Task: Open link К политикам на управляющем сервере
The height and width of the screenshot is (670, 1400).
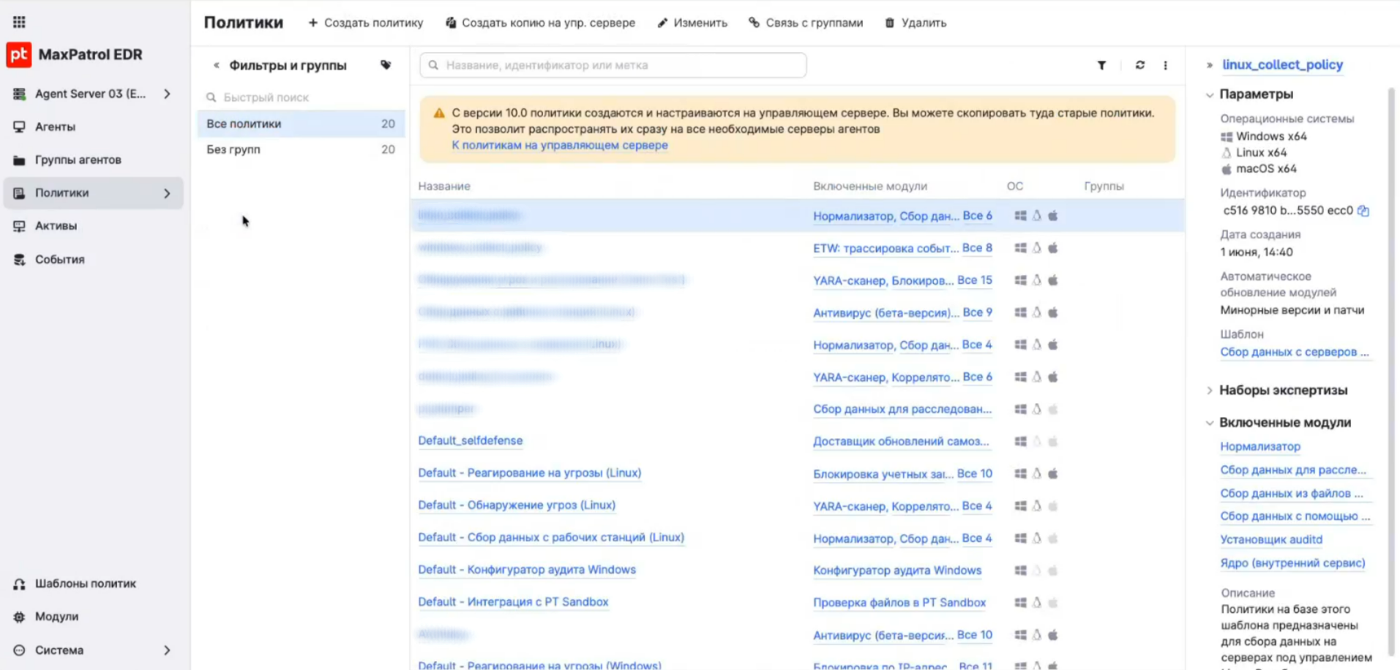Action: point(559,145)
